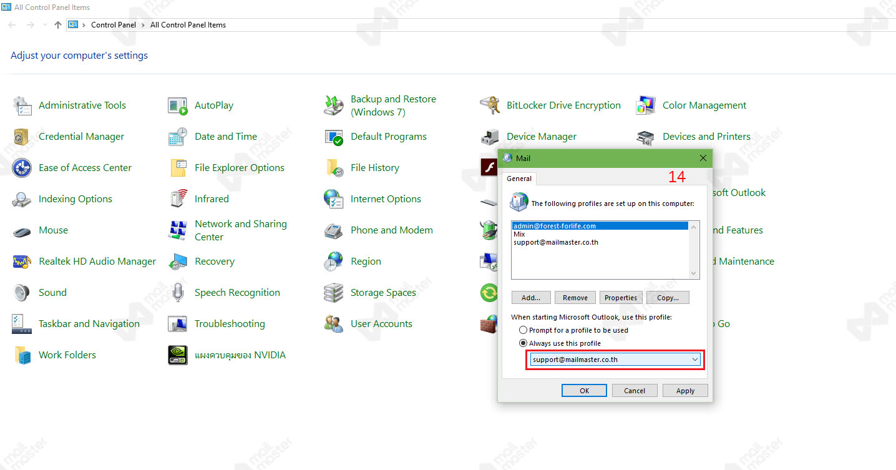Open the Recovery icon
896x470 pixels.
[x=178, y=262]
